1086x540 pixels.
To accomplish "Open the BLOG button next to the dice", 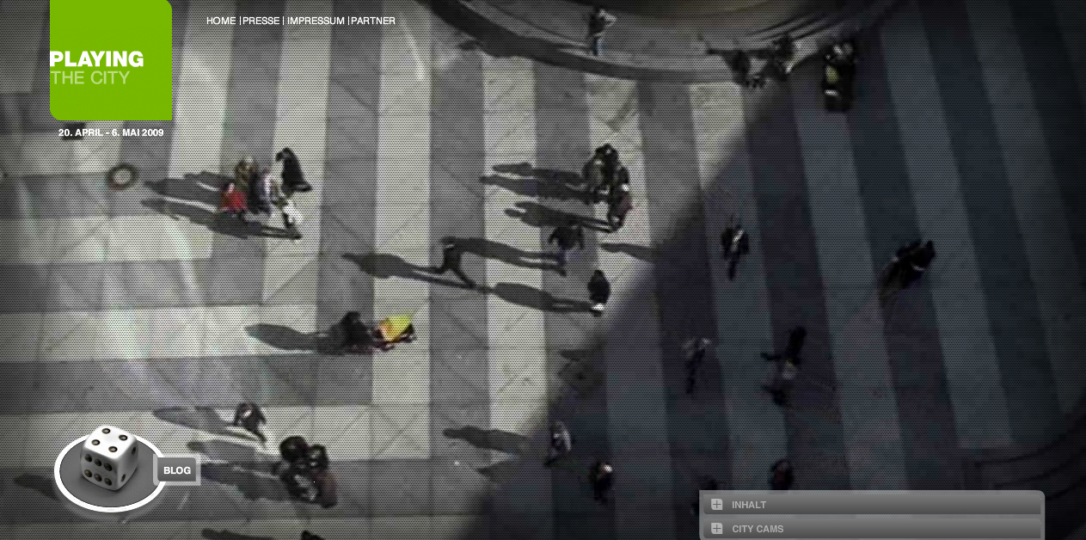I will tap(177, 470).
